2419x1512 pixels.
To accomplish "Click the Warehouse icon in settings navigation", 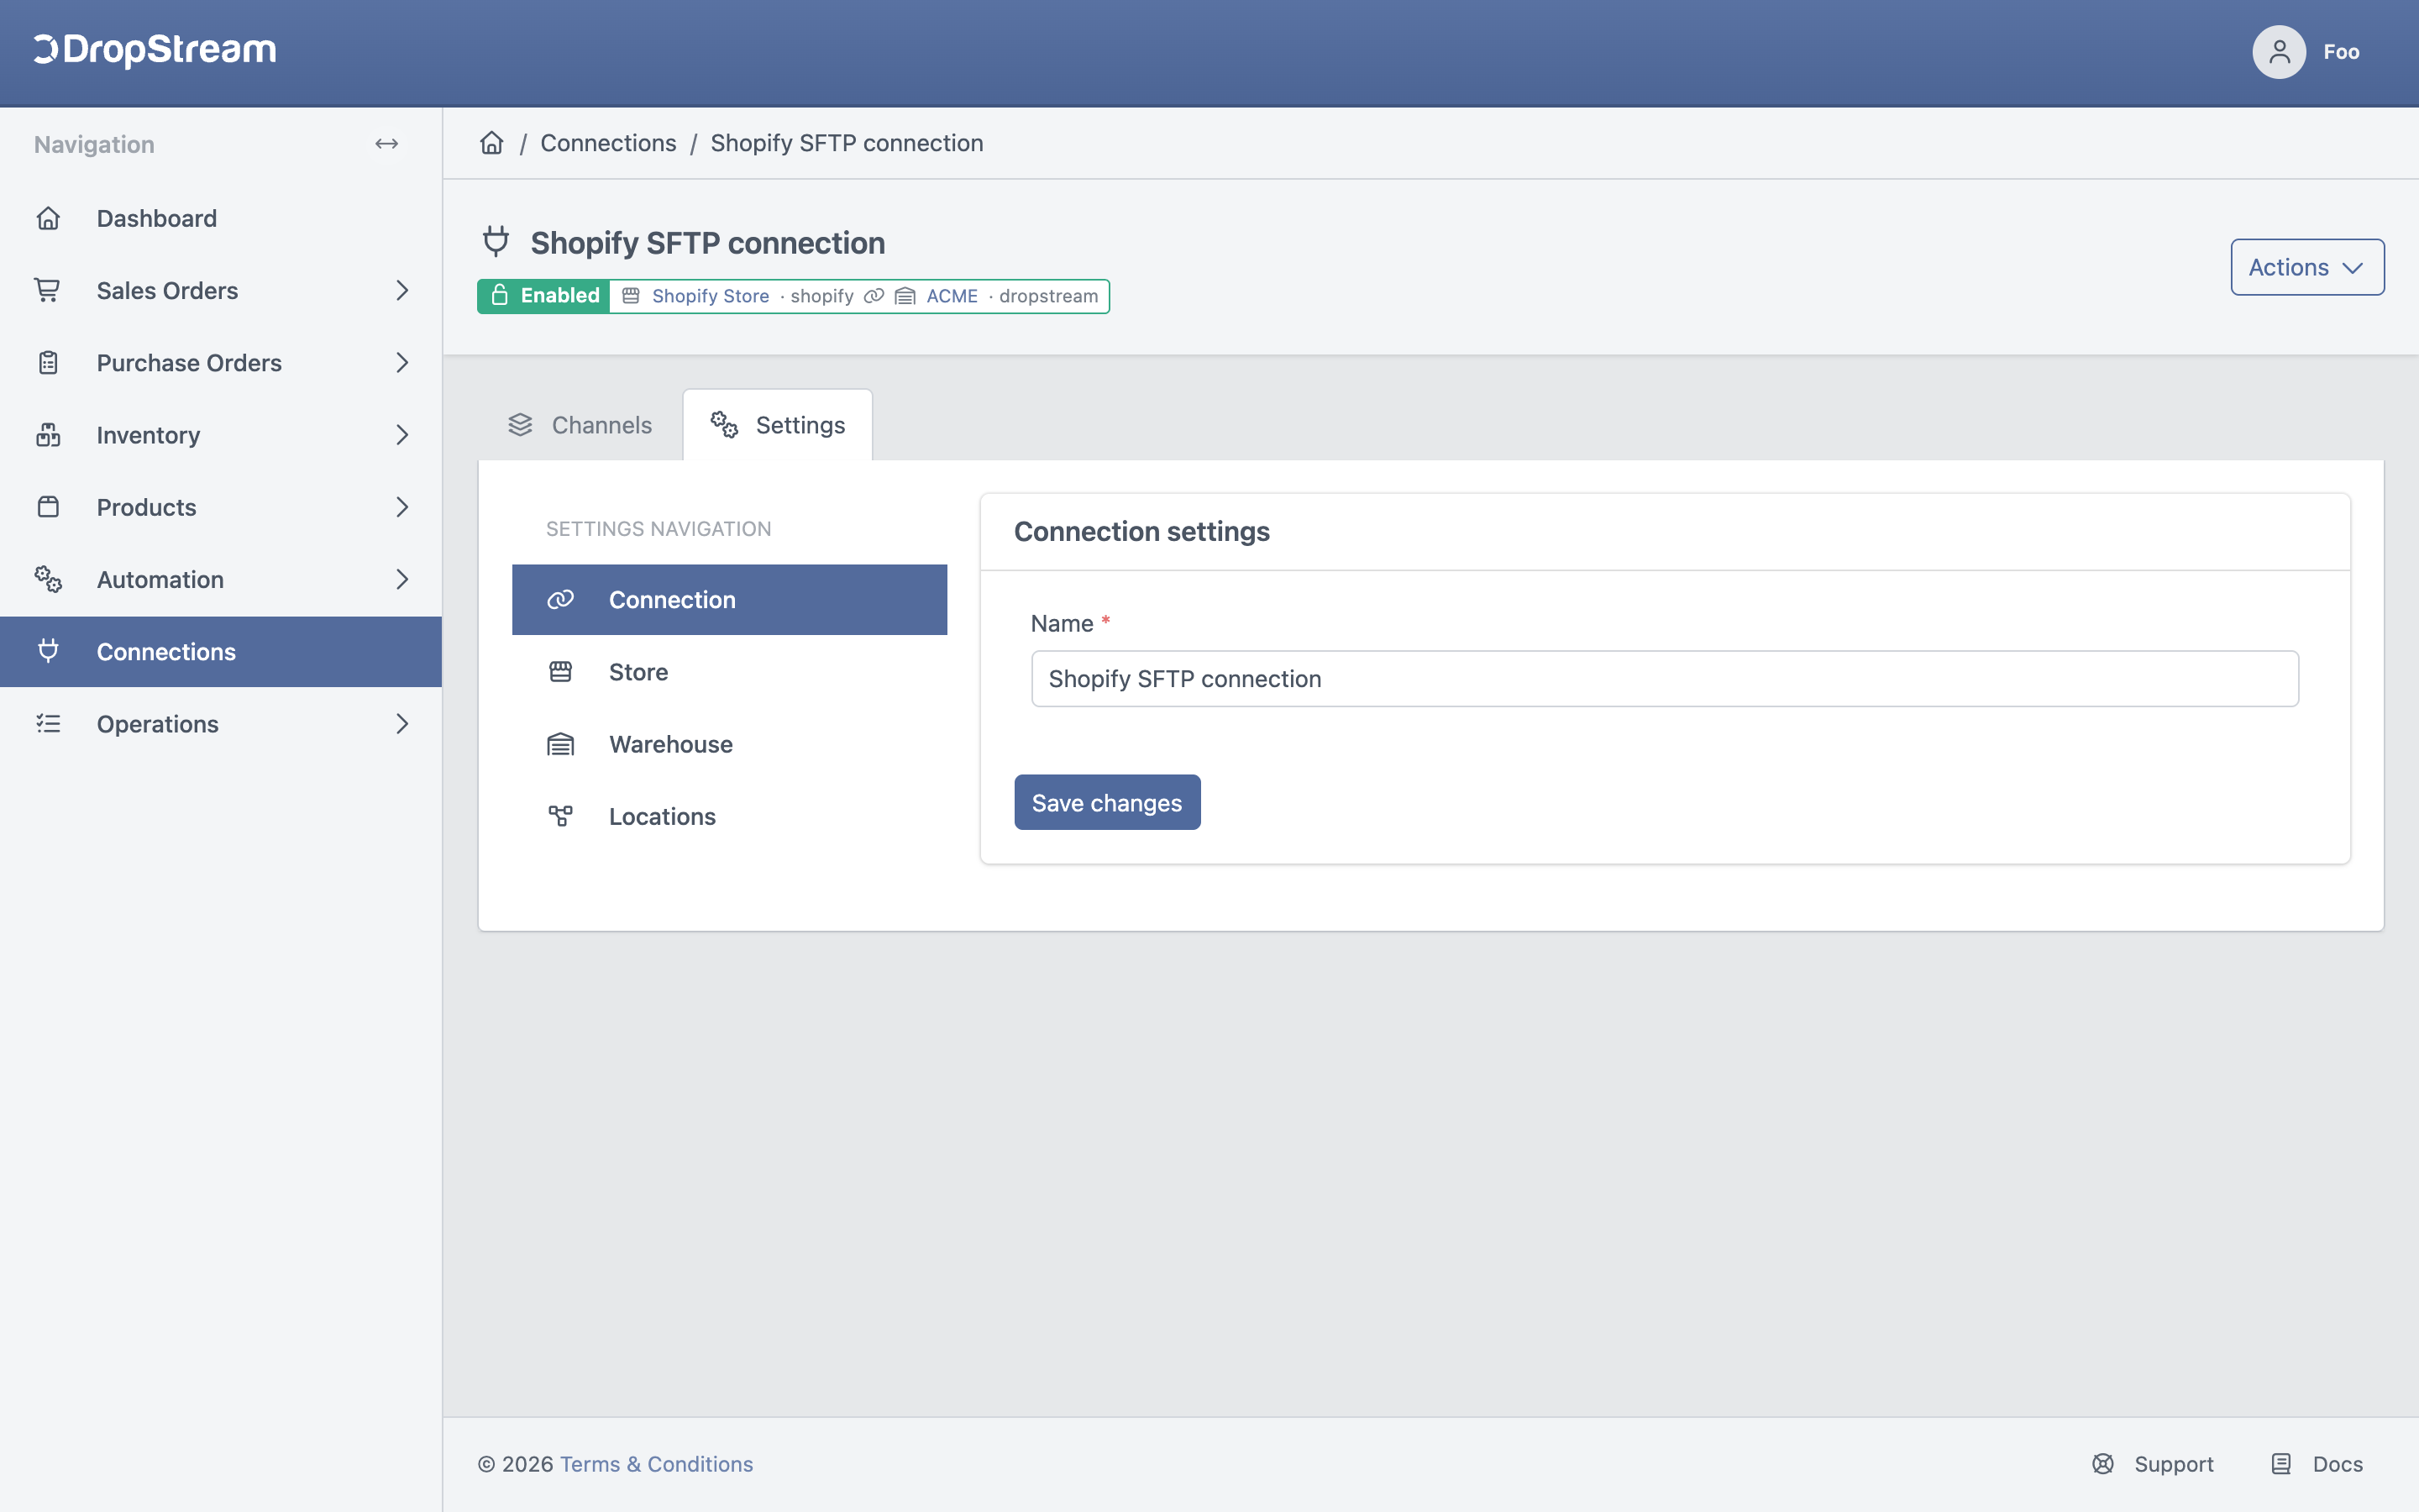I will pyautogui.click(x=561, y=744).
